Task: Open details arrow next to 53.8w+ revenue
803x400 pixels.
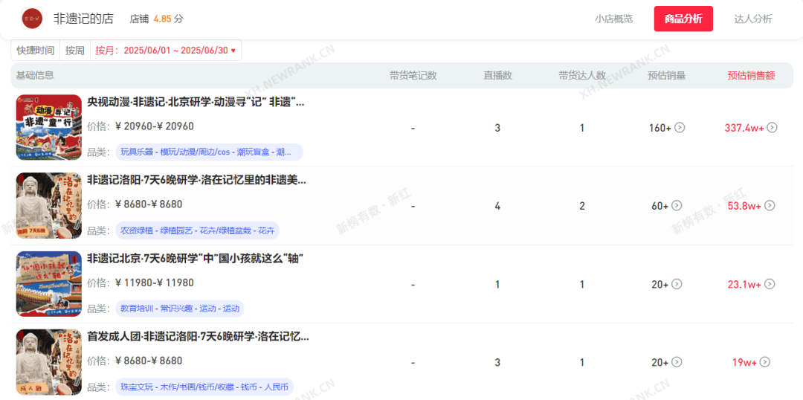Action: click(x=770, y=205)
